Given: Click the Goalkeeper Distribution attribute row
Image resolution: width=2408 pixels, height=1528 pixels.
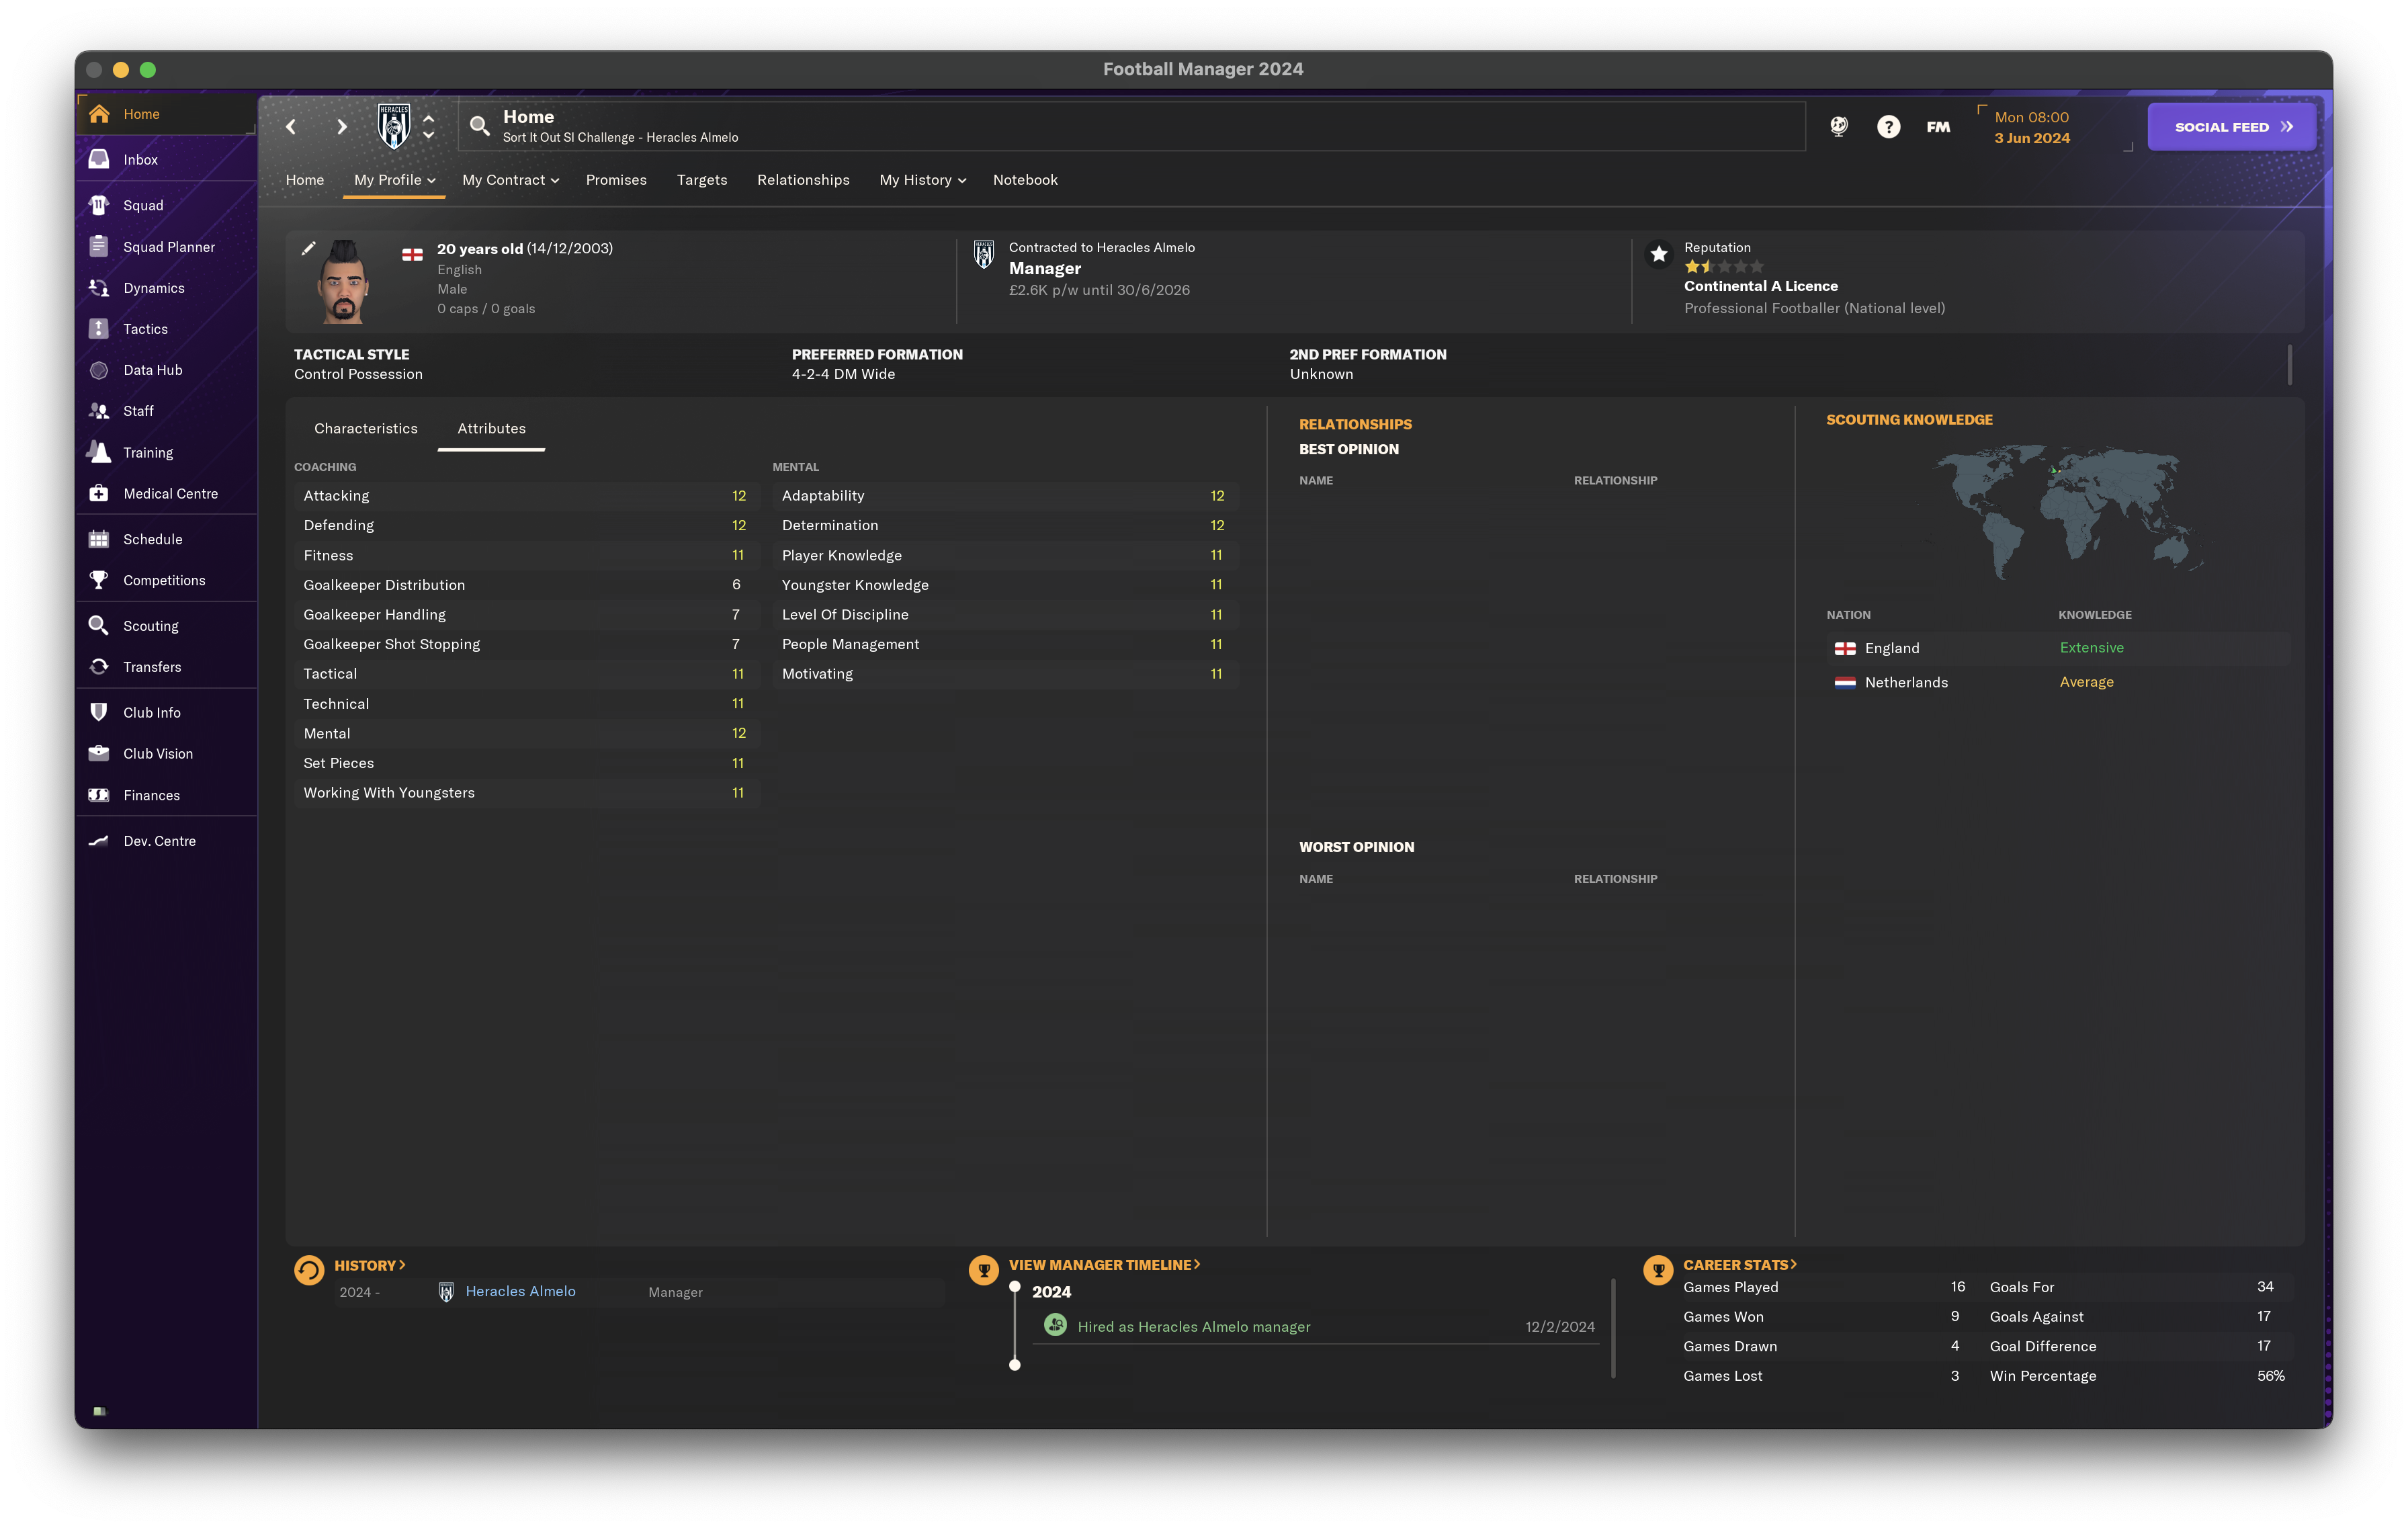Looking at the screenshot, I should [x=526, y=585].
